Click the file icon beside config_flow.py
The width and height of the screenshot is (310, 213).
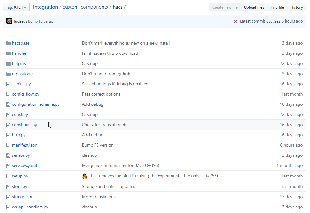tap(8, 94)
